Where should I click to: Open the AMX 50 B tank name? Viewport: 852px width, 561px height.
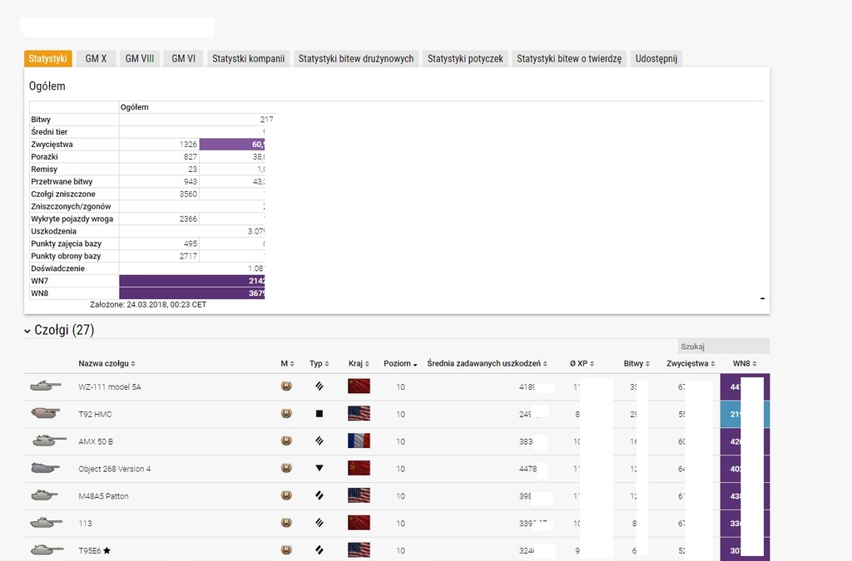click(96, 441)
